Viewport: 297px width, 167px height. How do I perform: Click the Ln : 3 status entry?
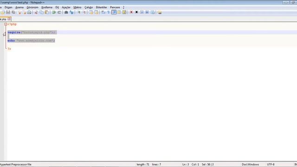(x=186, y=165)
